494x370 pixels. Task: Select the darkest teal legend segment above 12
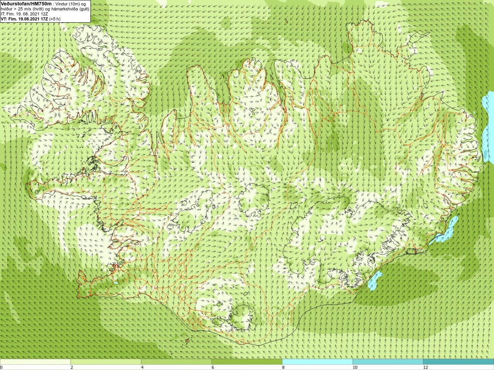pyautogui.click(x=458, y=362)
